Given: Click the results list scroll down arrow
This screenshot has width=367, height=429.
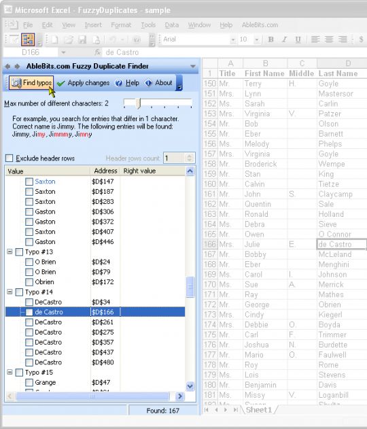Looking at the screenshot, I should [190, 386].
